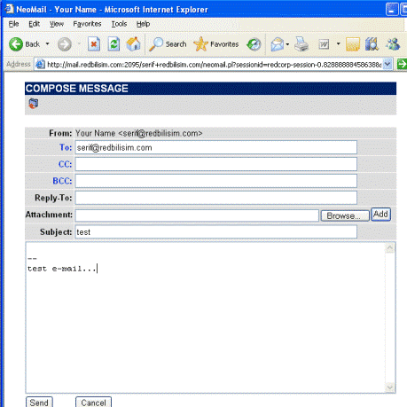Open the Favorites menu in menu bar
Image resolution: width=407 pixels, height=407 pixels.
coord(87,24)
